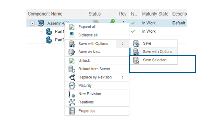Collapse the Assem1 tree node
The image size is (223, 125).
[x=32, y=23]
